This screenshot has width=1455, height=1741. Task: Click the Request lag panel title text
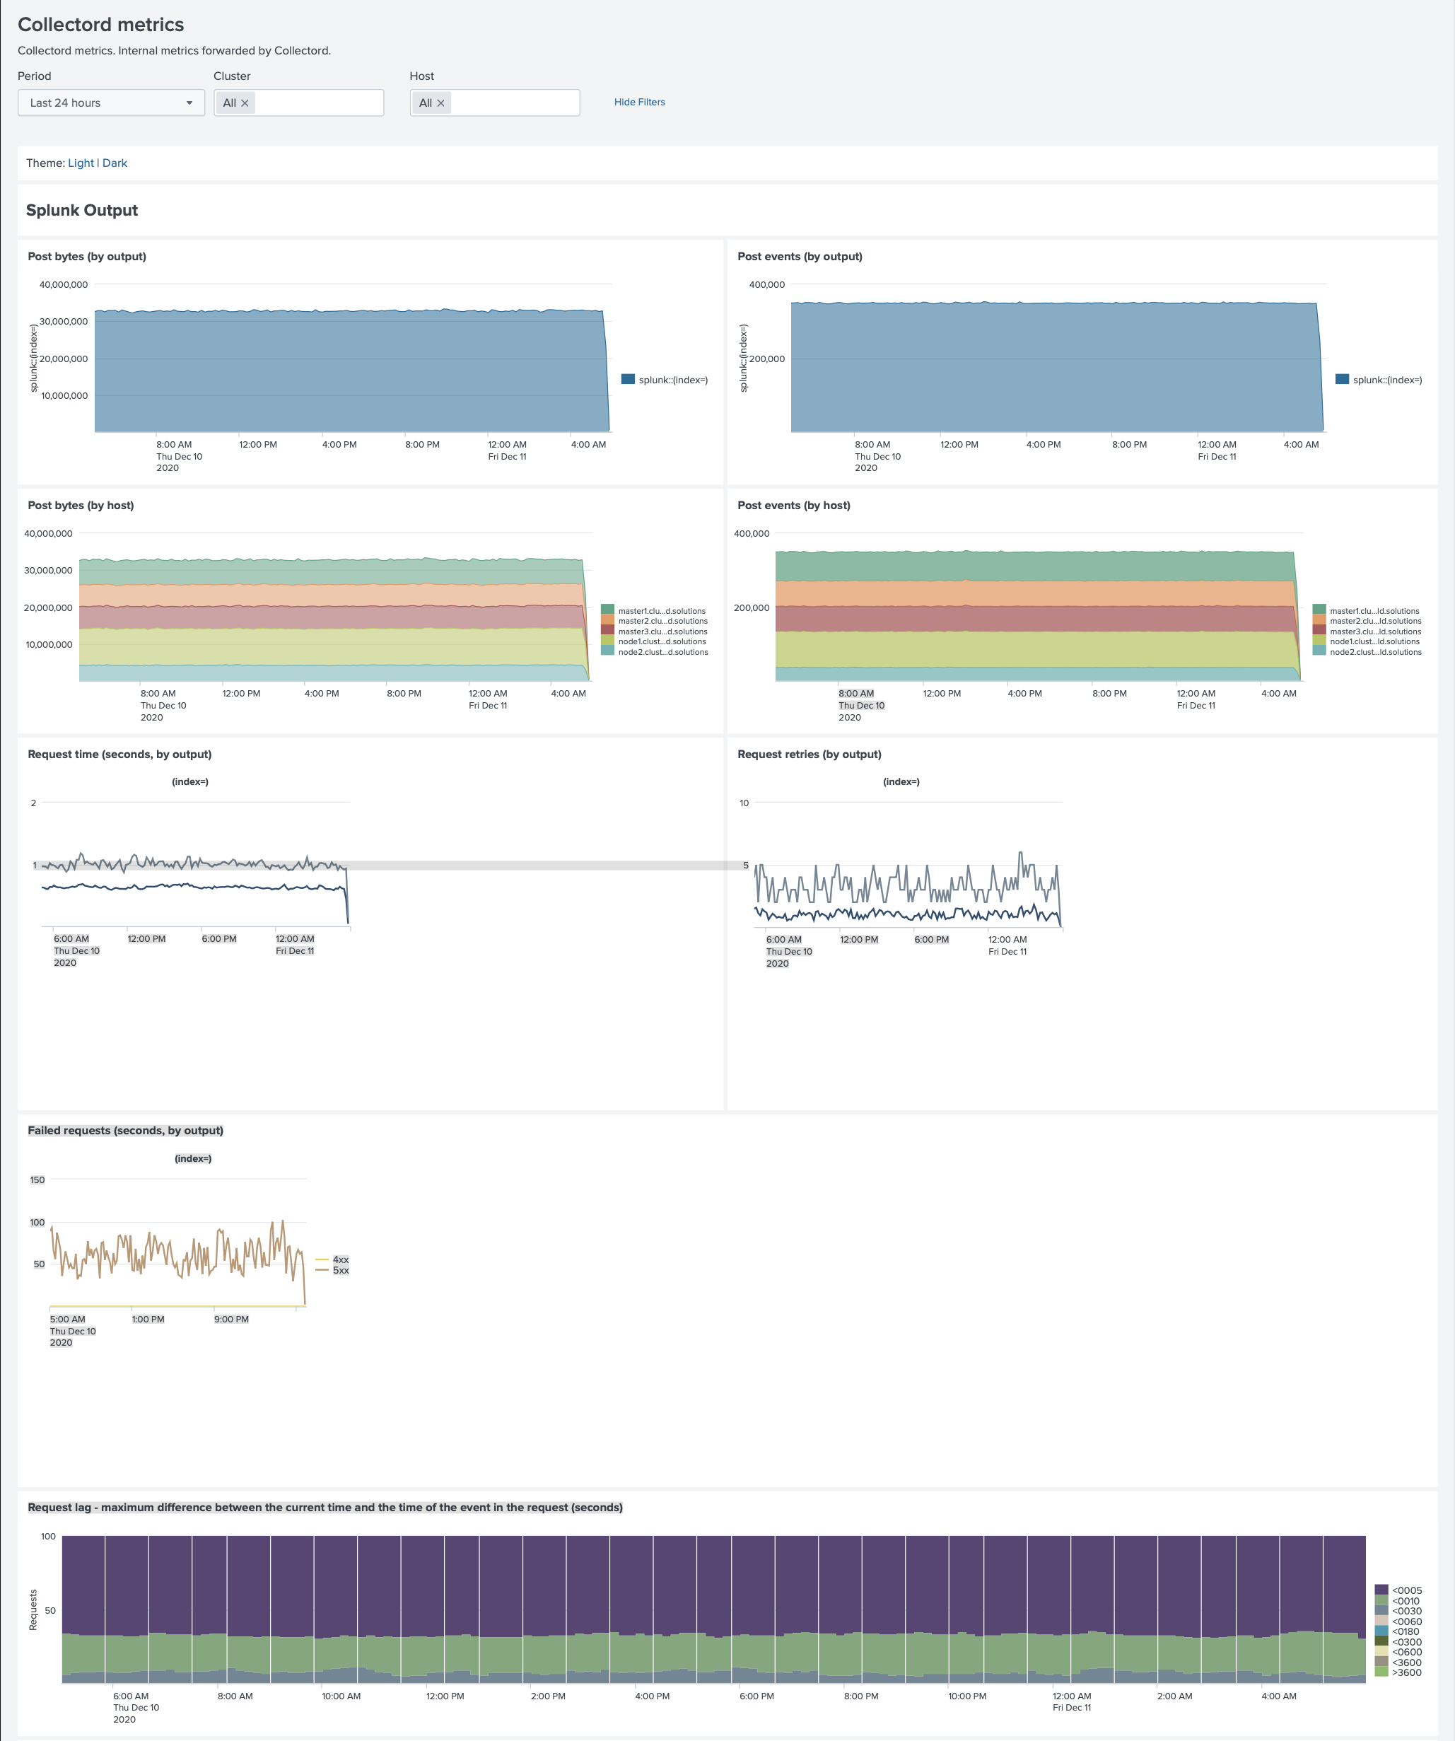[325, 1507]
